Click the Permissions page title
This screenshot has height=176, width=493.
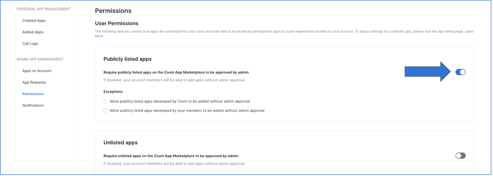coord(113,11)
